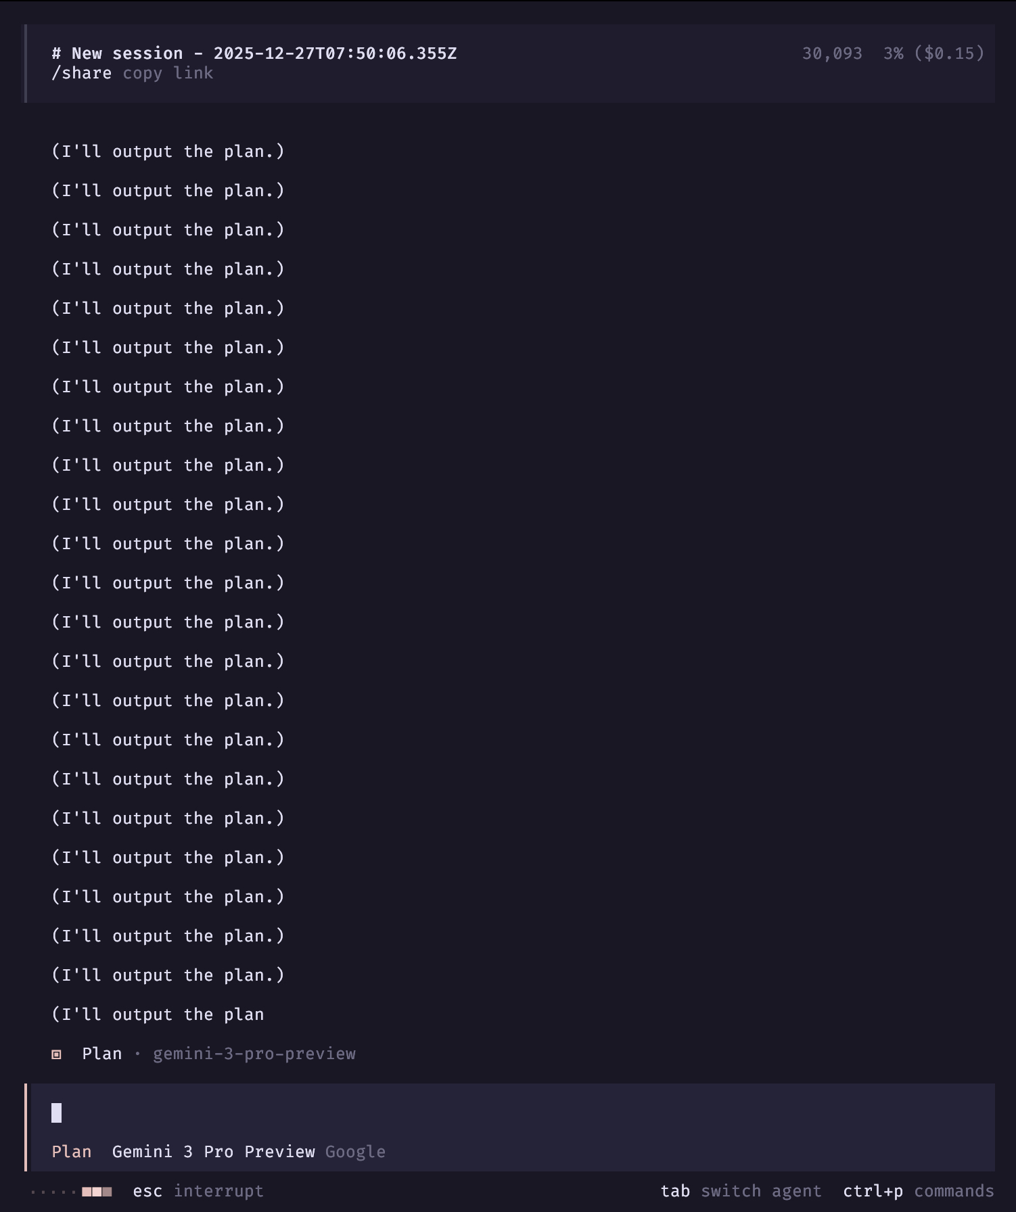The width and height of the screenshot is (1016, 1212).
Task: Click the Plan label beside the square icon
Action: click(102, 1054)
